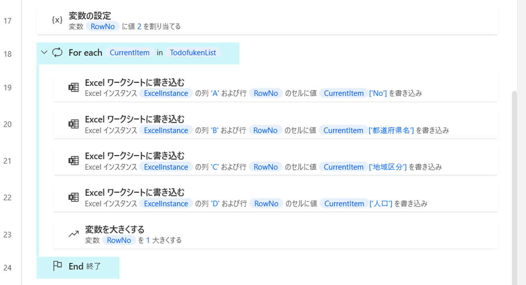Click the increase variable arrow icon

point(74,234)
